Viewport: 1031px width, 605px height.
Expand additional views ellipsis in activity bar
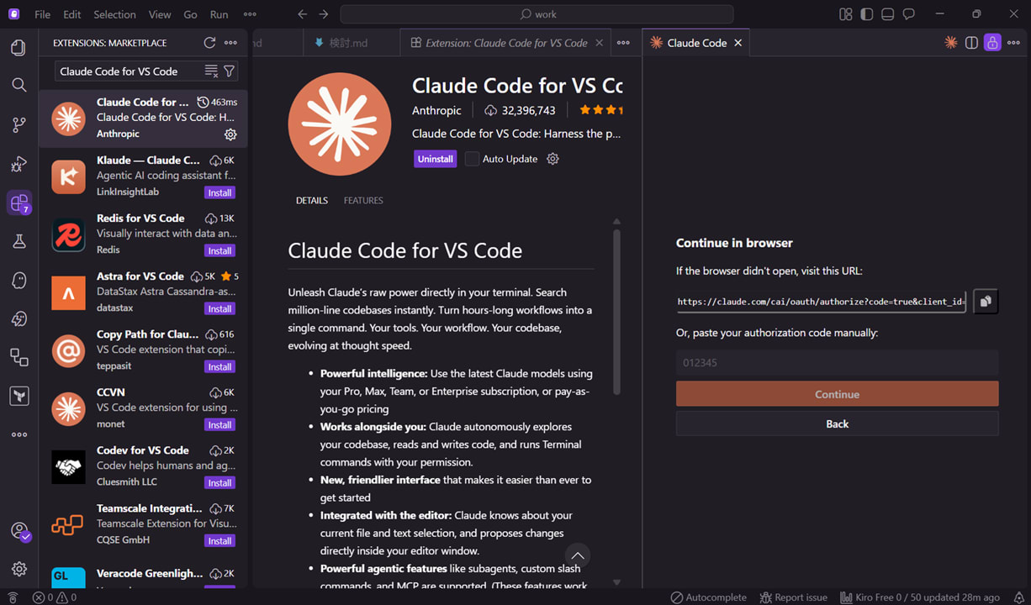19,434
